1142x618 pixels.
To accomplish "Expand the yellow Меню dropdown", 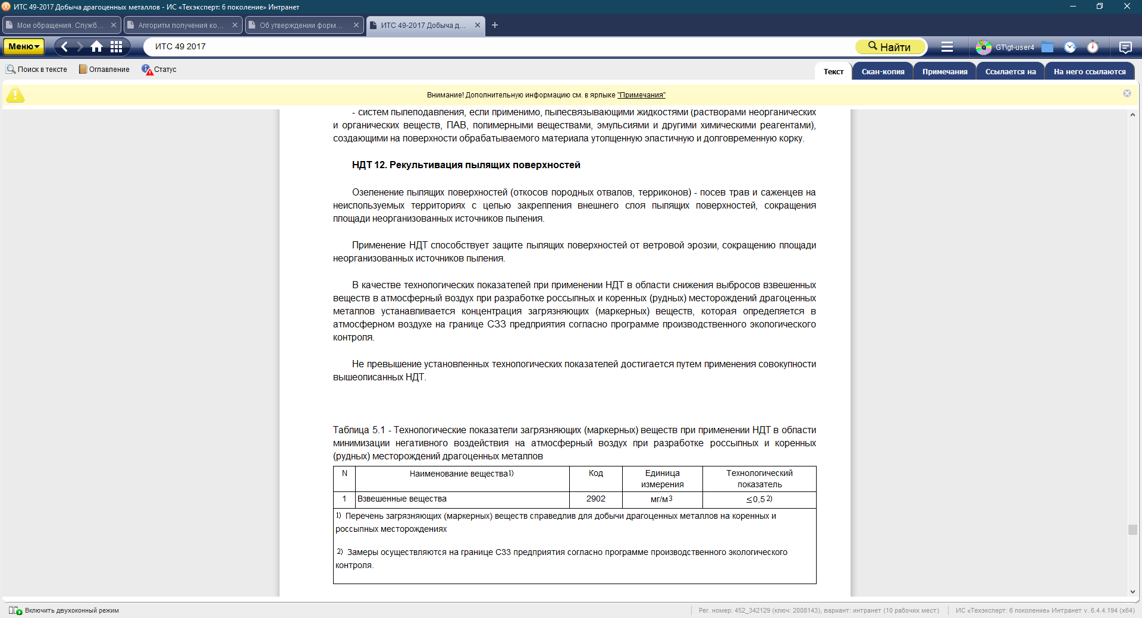I will tap(24, 46).
